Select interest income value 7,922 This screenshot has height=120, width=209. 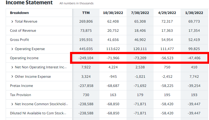[86, 67]
